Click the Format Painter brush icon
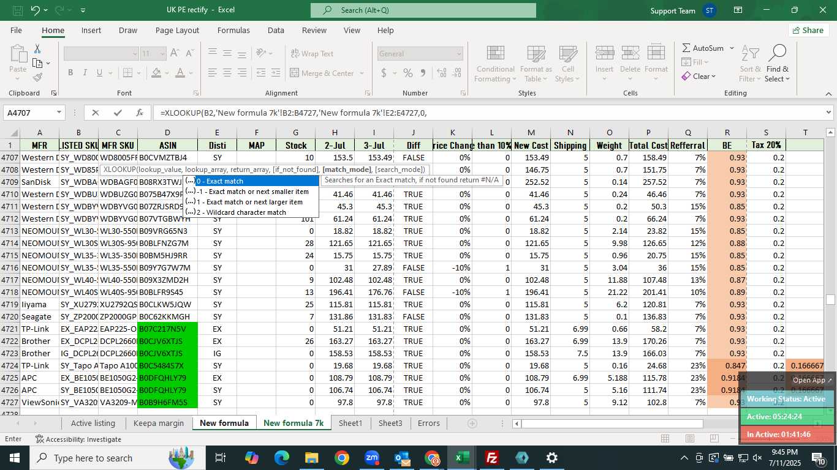 (37, 78)
